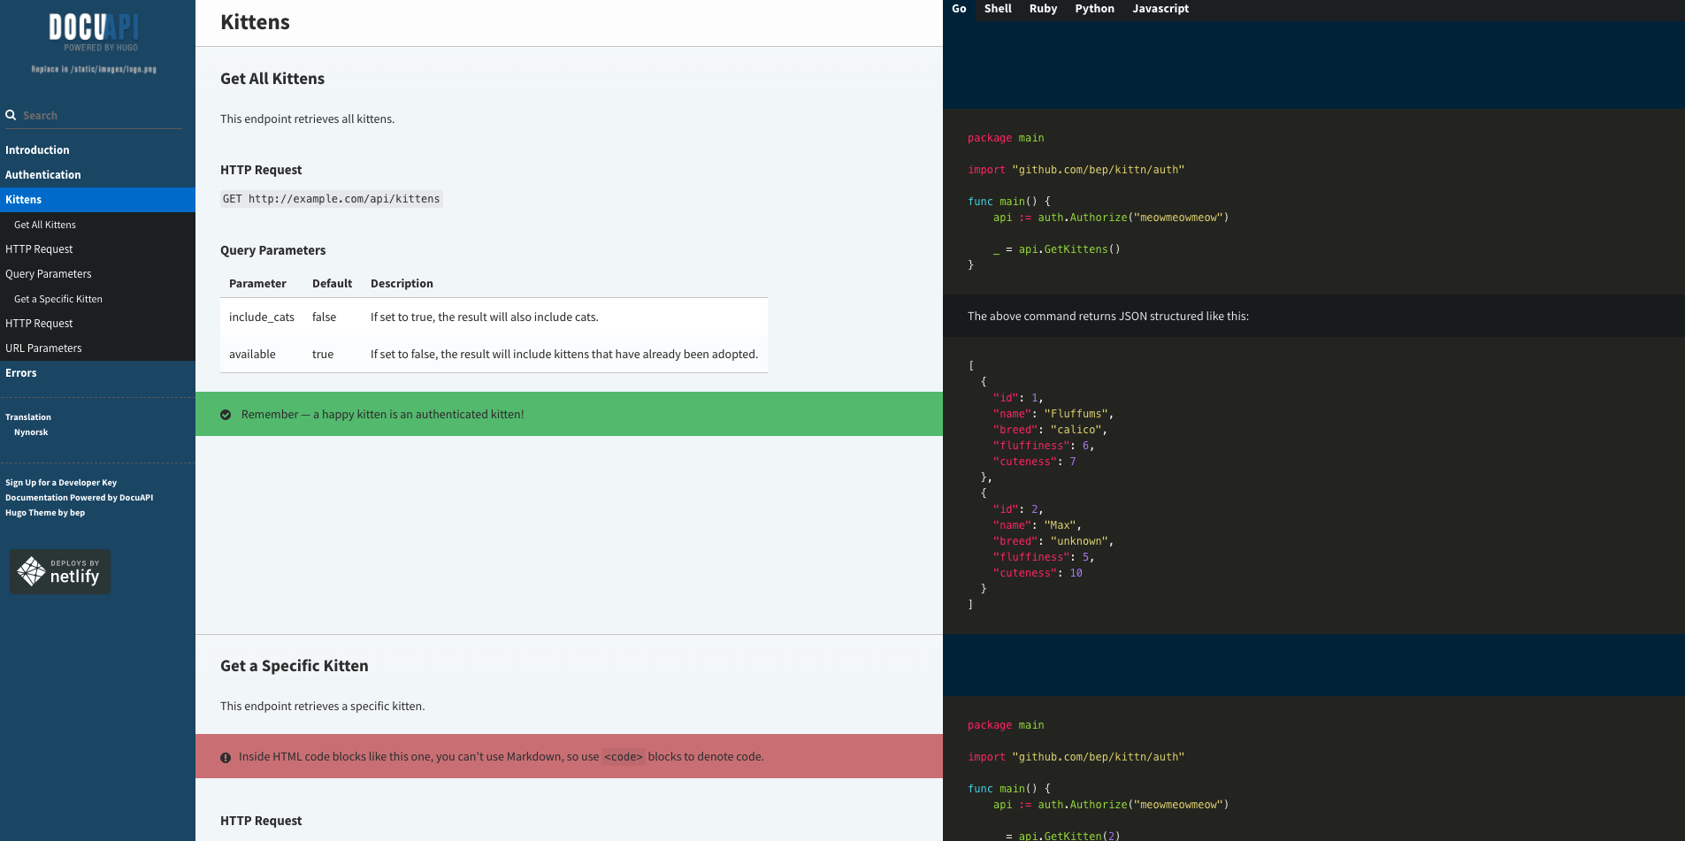Click the Query Parameters heading in content
The width and height of the screenshot is (1685, 841).
272,251
